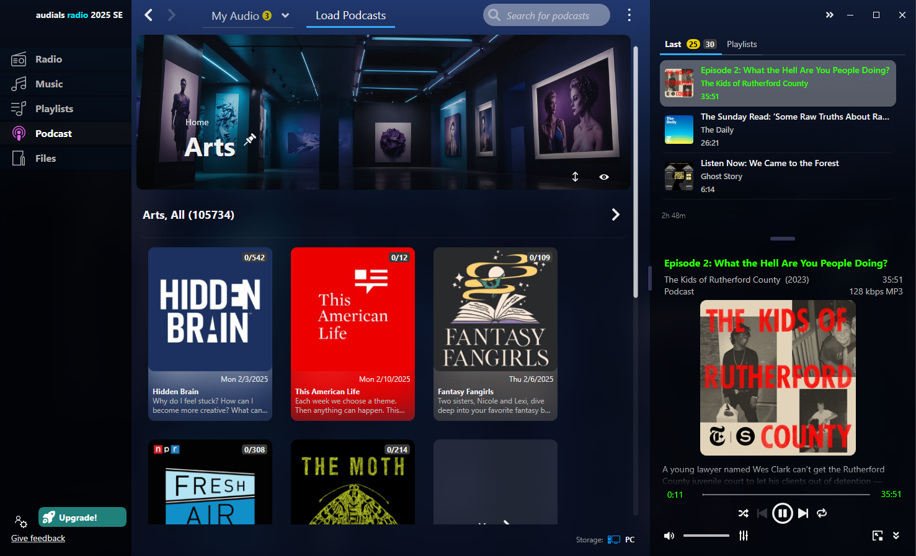Open The Moth podcast
The width and height of the screenshot is (916, 556).
click(x=353, y=482)
